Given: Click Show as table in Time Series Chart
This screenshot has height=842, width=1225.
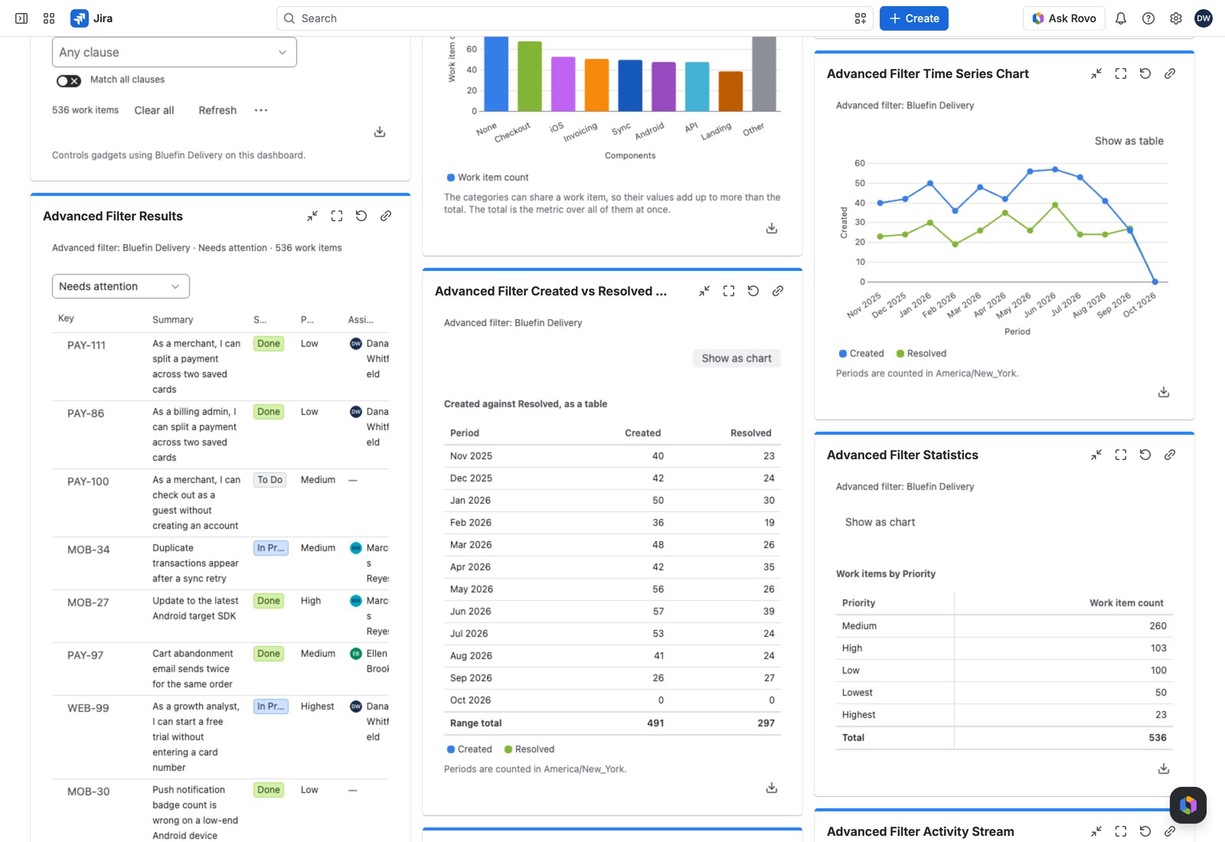Looking at the screenshot, I should [x=1129, y=141].
